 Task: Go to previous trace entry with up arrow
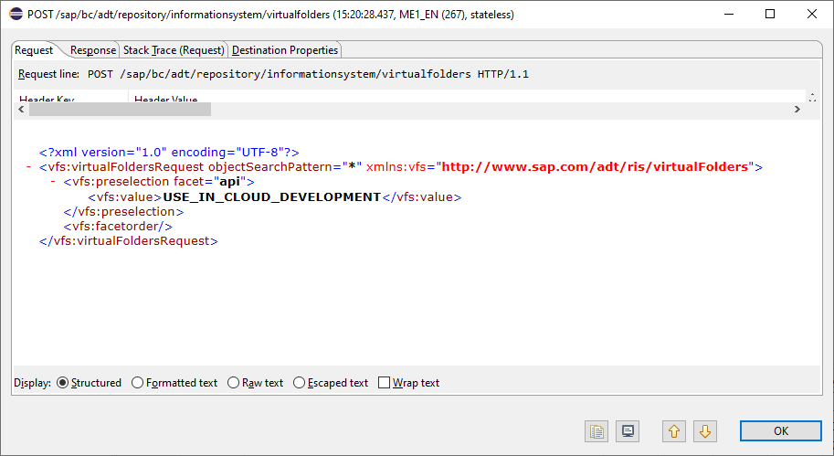coord(674,431)
